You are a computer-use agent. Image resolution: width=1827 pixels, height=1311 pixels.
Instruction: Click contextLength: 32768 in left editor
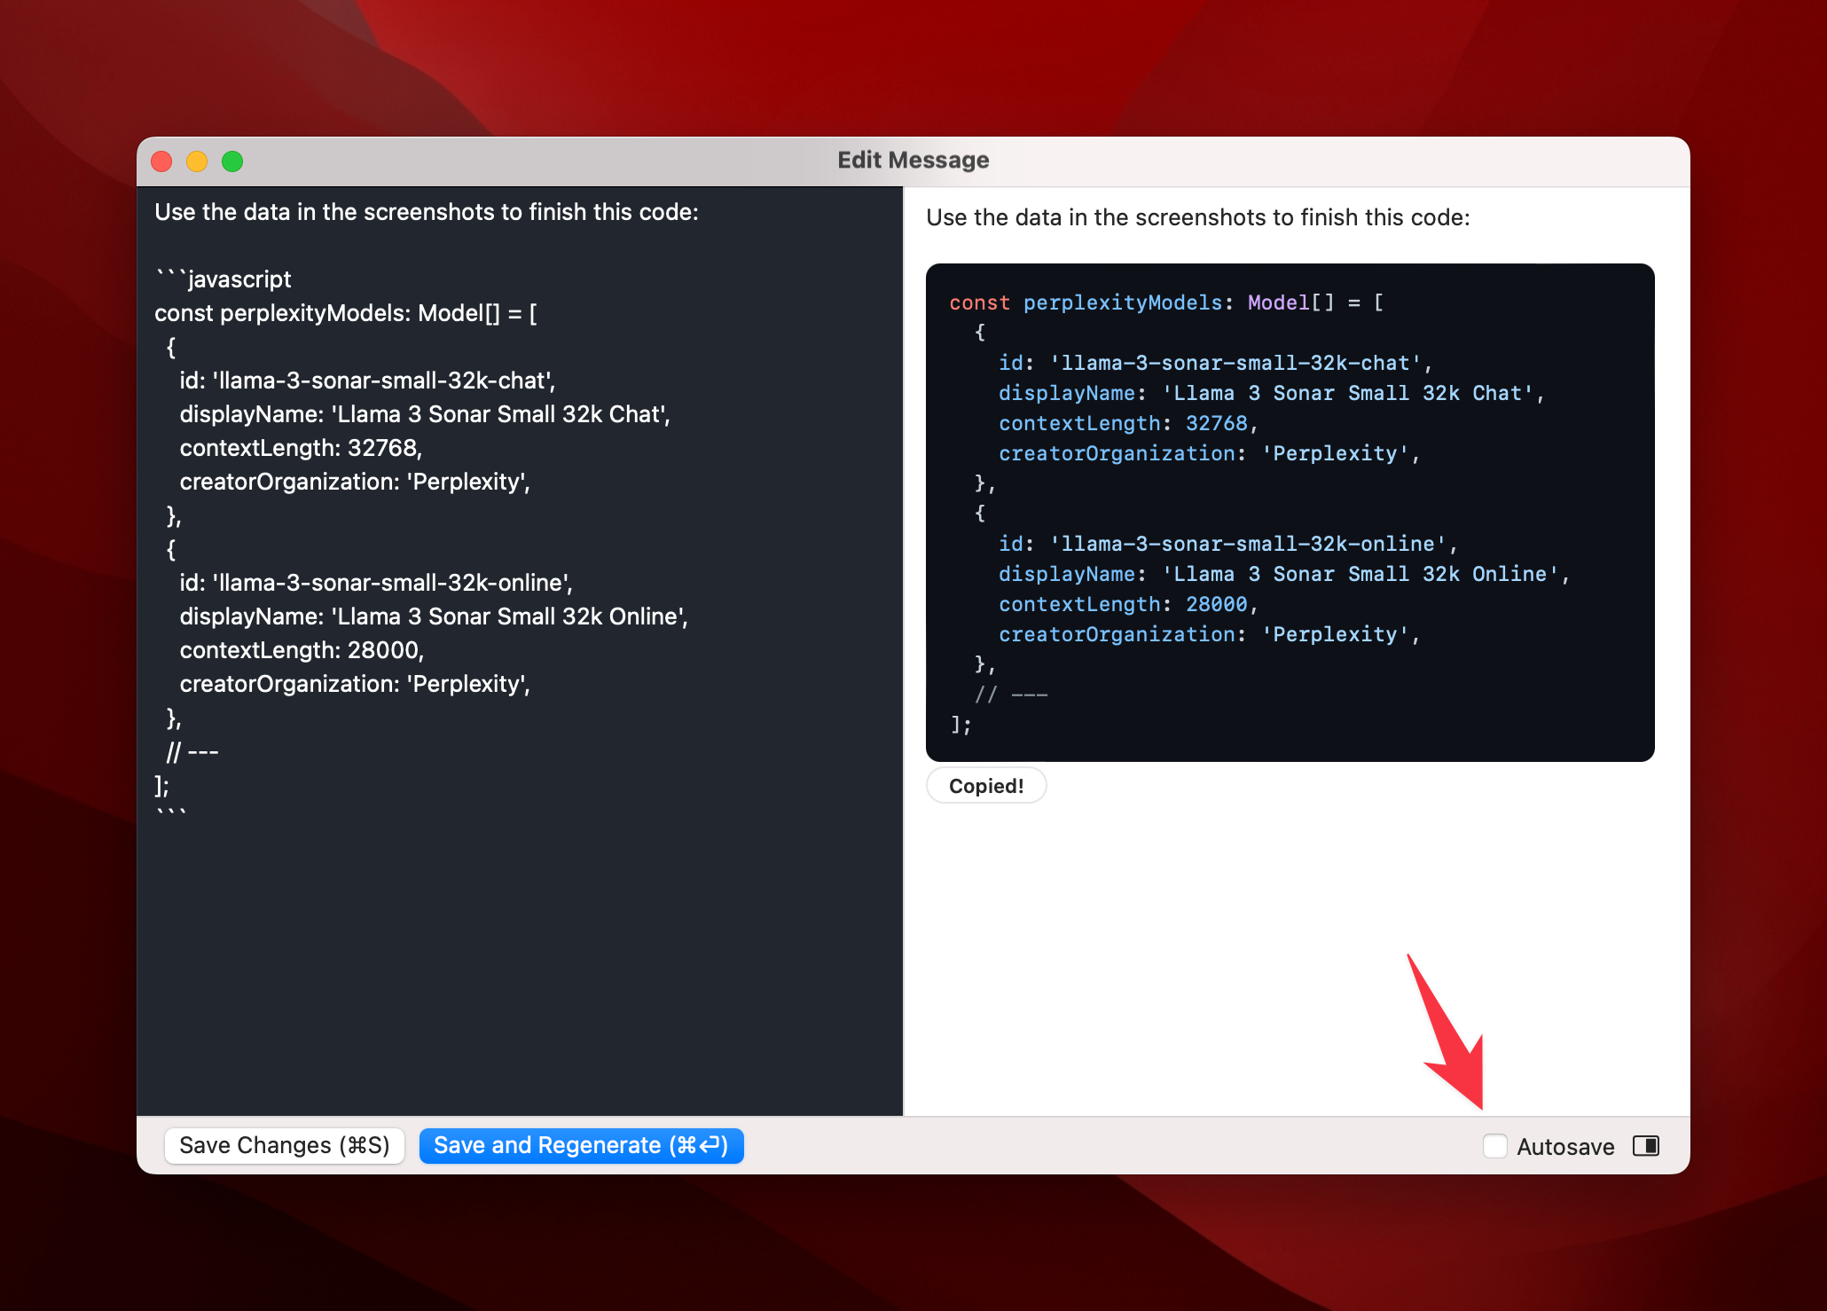pyautogui.click(x=301, y=448)
